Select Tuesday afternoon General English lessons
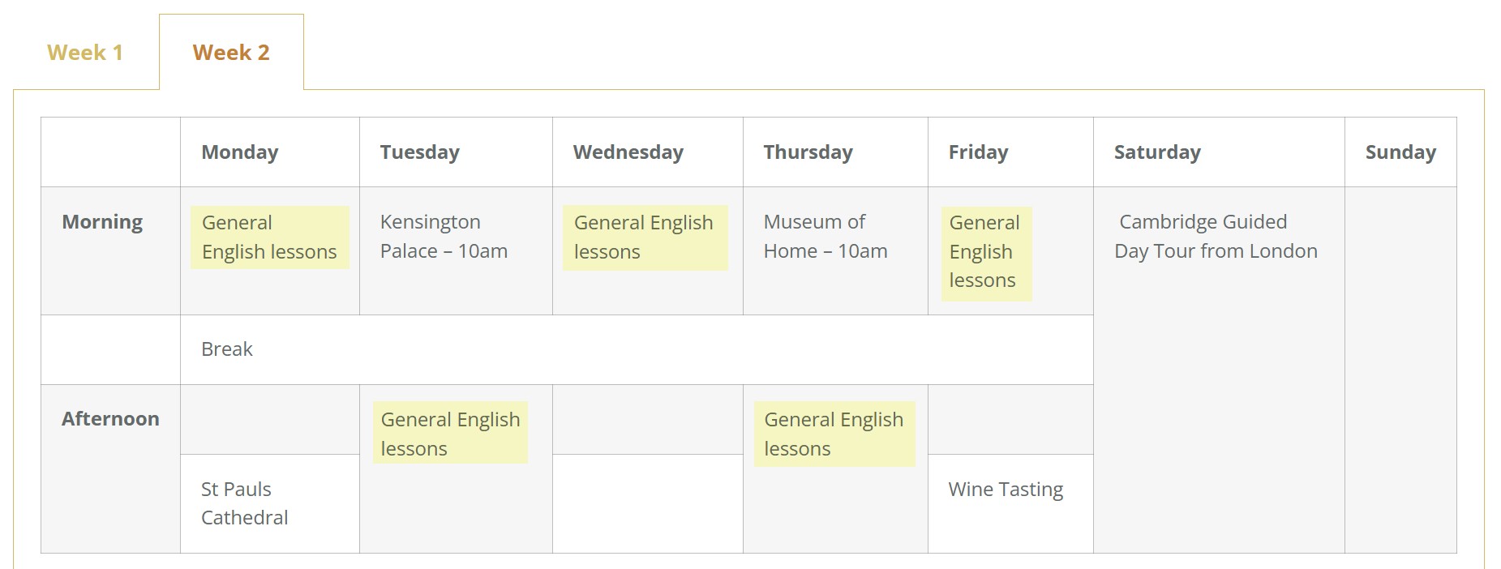The image size is (1501, 569). click(450, 433)
